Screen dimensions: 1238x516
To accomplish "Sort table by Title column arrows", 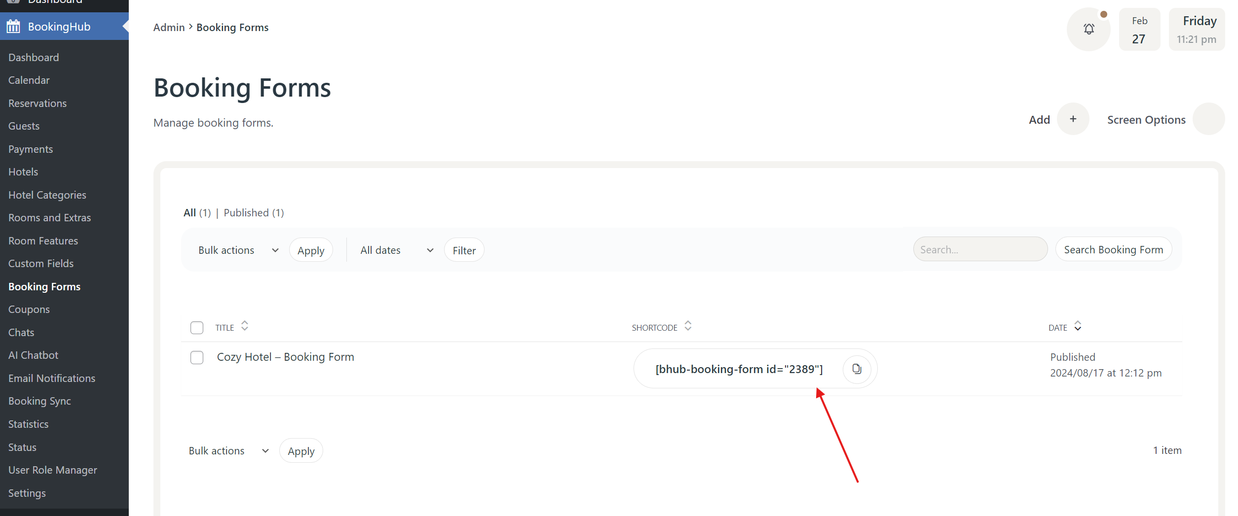I will [244, 326].
